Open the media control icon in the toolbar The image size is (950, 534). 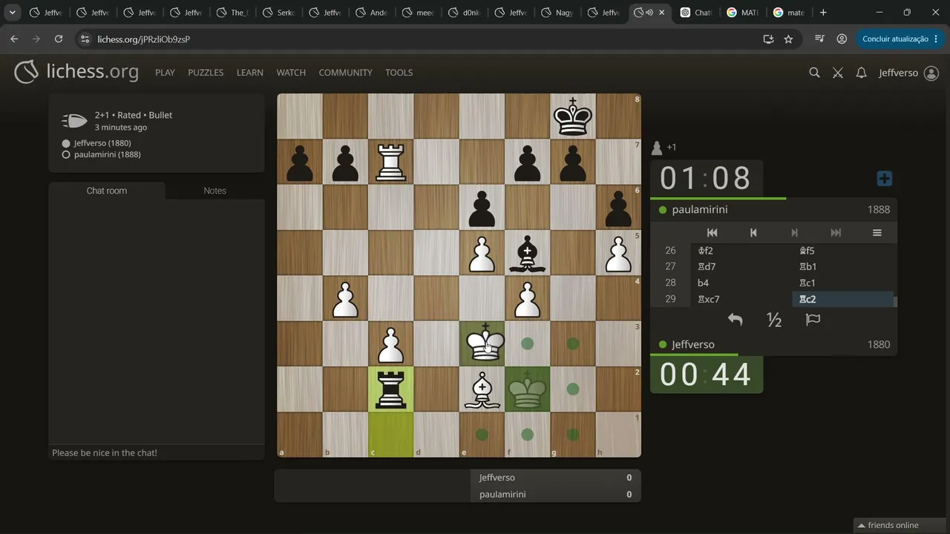(x=819, y=39)
